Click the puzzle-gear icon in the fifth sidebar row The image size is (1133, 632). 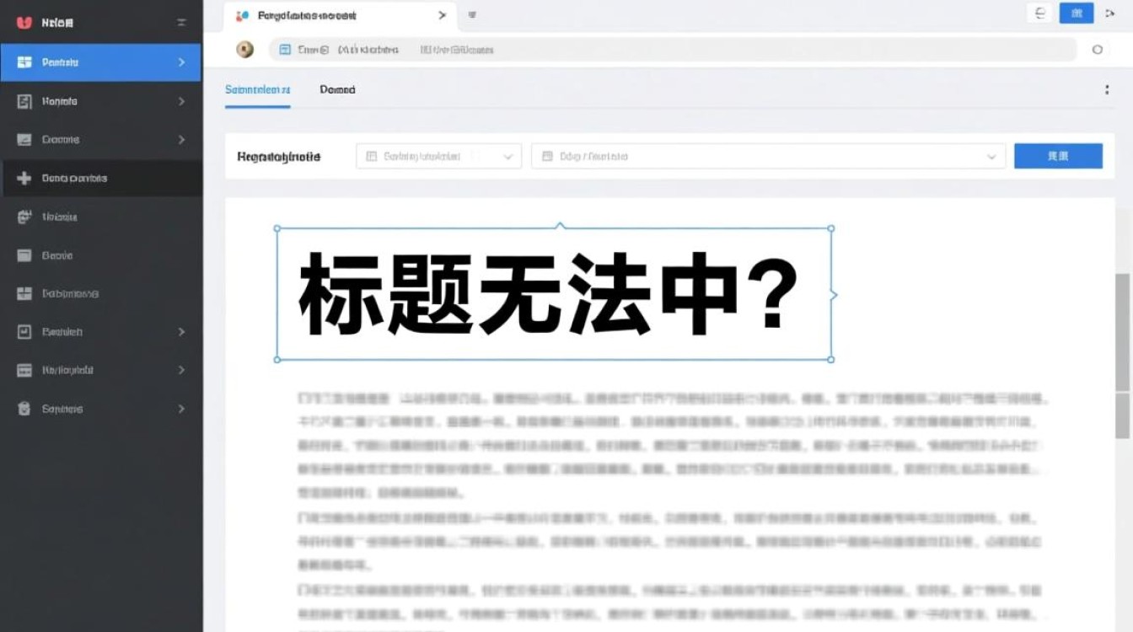(24, 217)
